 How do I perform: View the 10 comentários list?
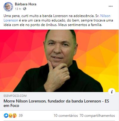(66, 116)
